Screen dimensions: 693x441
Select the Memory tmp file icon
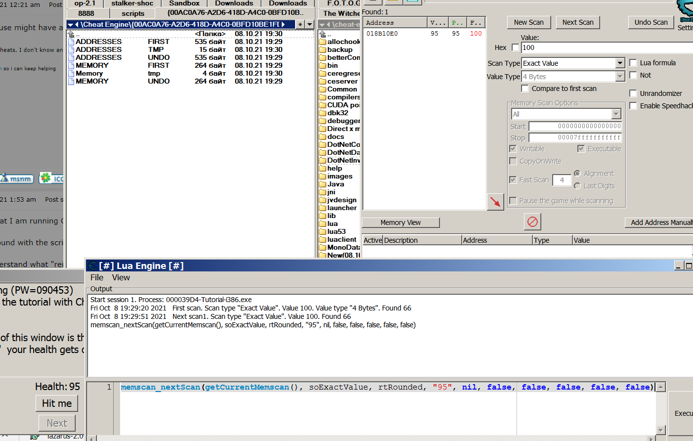pos(71,74)
